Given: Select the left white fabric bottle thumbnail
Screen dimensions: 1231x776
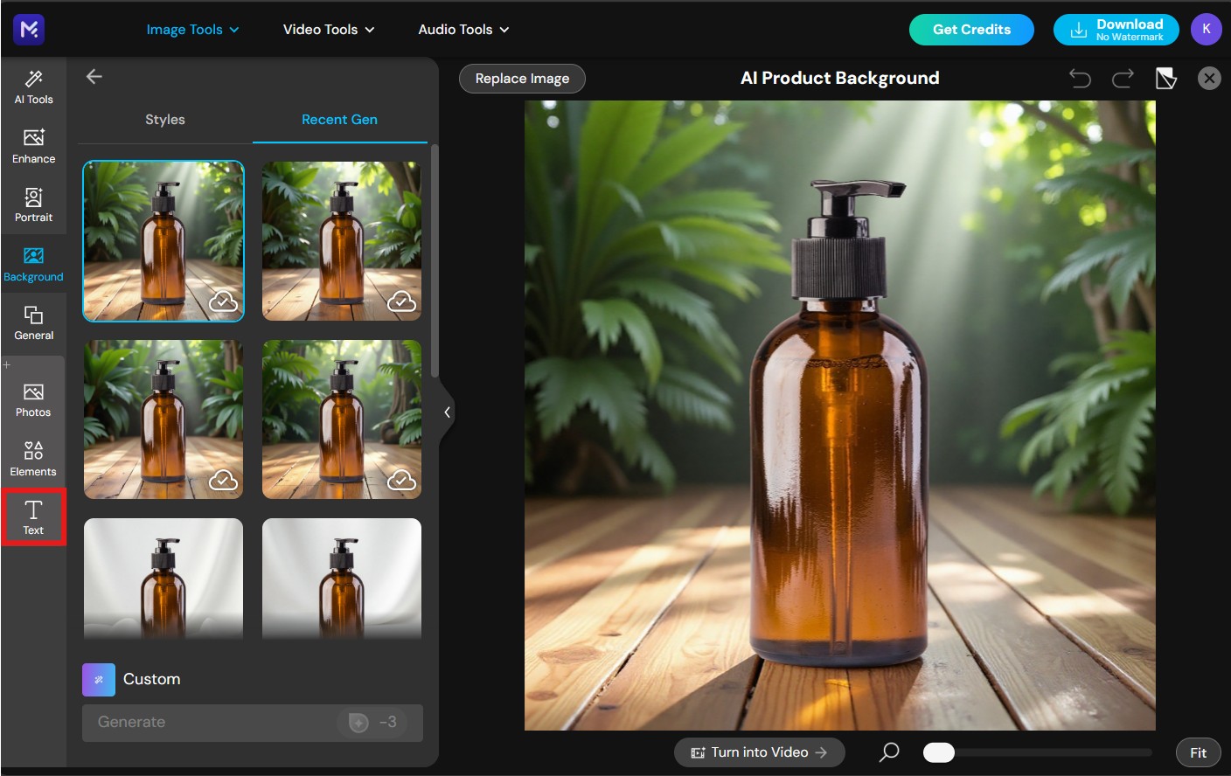Looking at the screenshot, I should [x=163, y=579].
